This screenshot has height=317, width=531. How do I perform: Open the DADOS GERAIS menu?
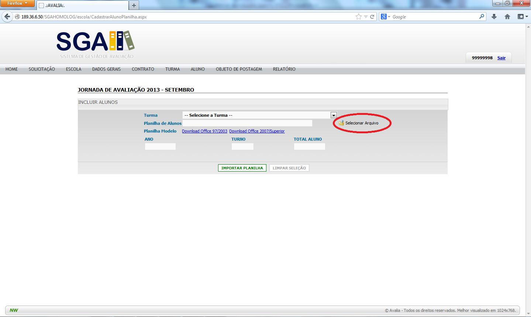[x=106, y=69]
